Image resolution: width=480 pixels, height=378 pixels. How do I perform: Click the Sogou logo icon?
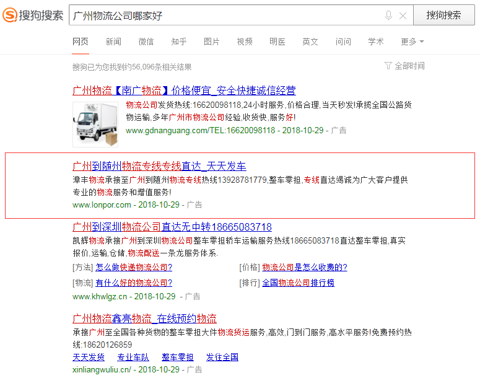(9, 15)
